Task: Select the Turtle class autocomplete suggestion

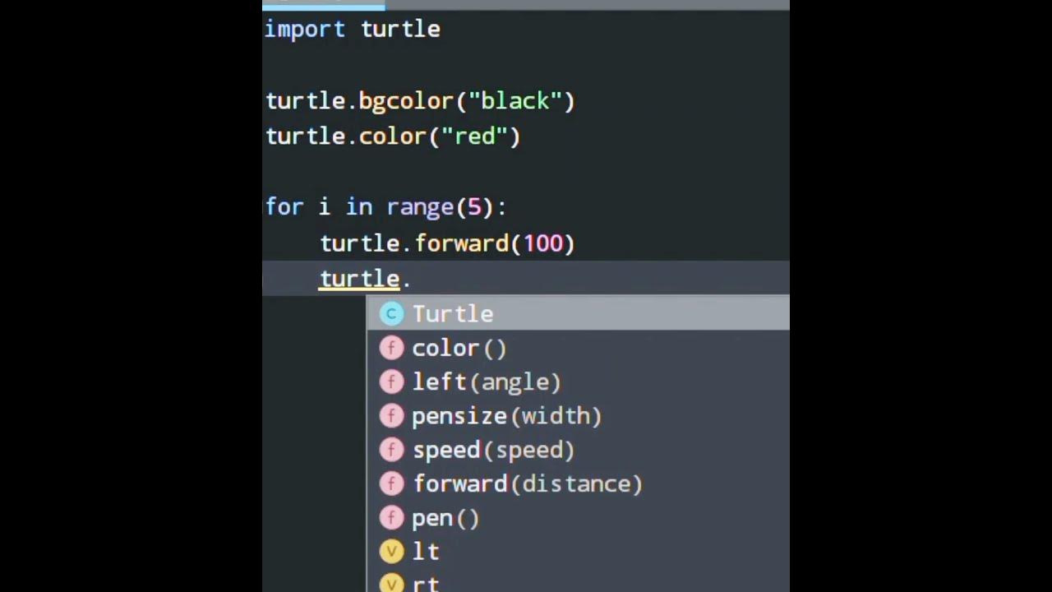Action: tap(453, 313)
